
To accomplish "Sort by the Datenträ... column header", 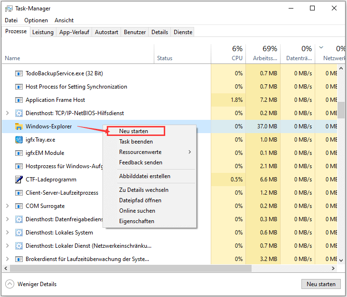I will [x=298, y=54].
